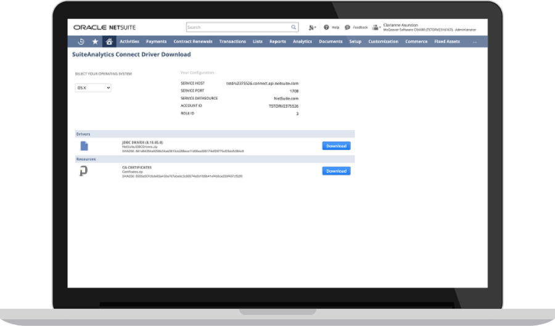The height and width of the screenshot is (326, 555).
Task: Open the Lists menu
Action: pyautogui.click(x=258, y=41)
